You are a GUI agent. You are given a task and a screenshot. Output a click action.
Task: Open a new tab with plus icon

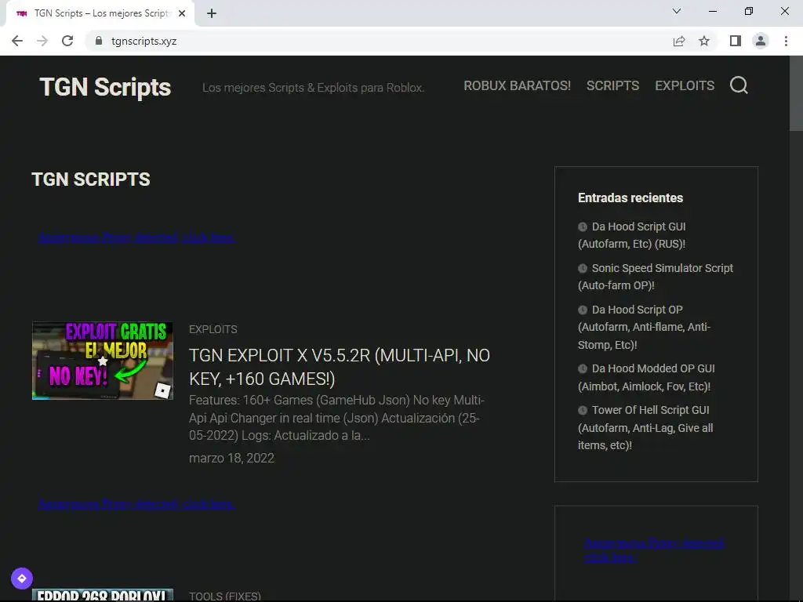tap(212, 13)
